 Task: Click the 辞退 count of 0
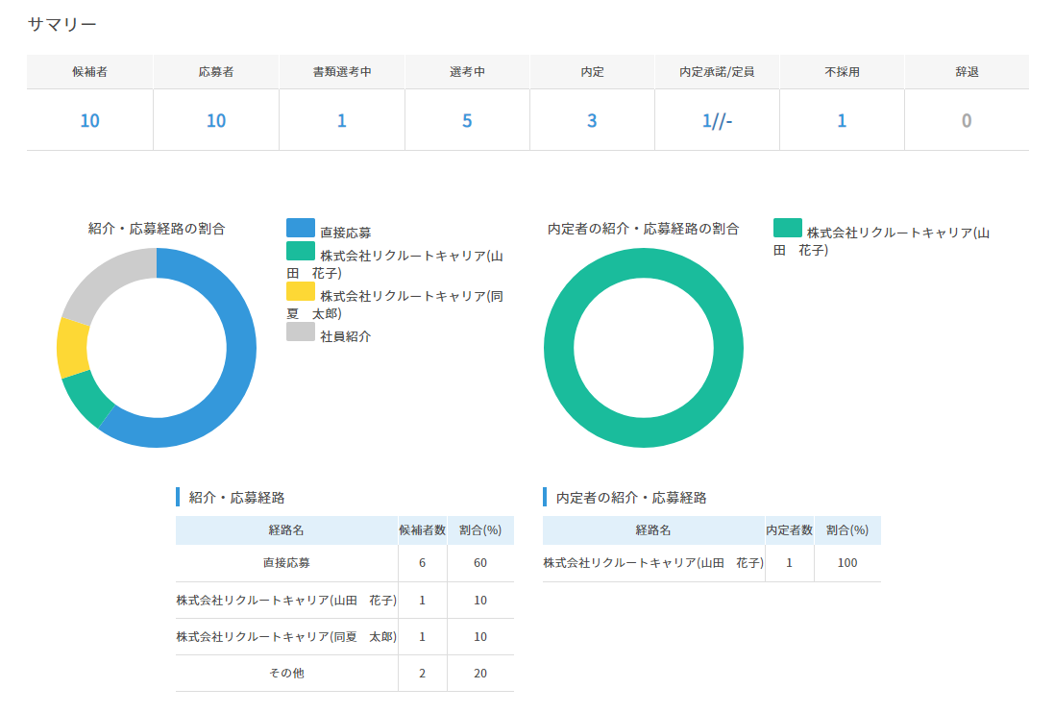click(x=967, y=120)
